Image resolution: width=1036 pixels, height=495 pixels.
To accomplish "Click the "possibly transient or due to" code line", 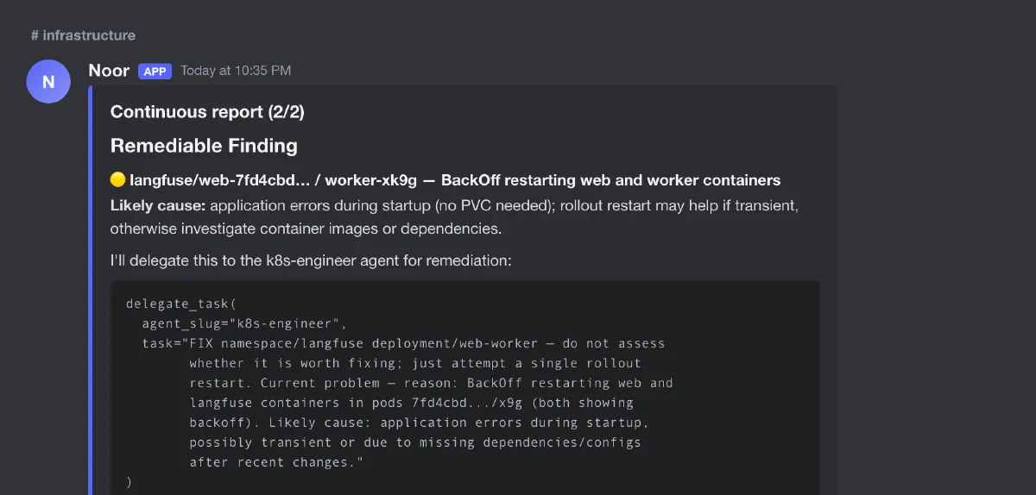I will click(x=415, y=442).
